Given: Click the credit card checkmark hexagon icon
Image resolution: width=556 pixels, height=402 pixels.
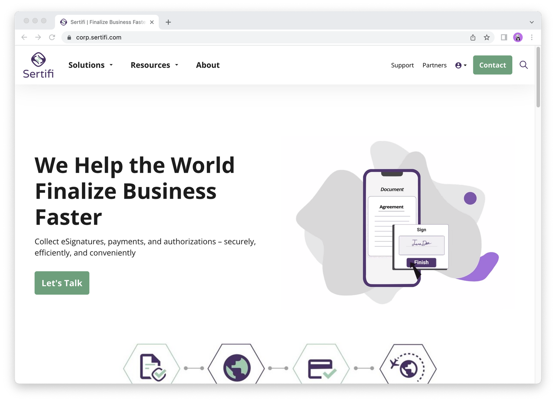Looking at the screenshot, I should [321, 367].
